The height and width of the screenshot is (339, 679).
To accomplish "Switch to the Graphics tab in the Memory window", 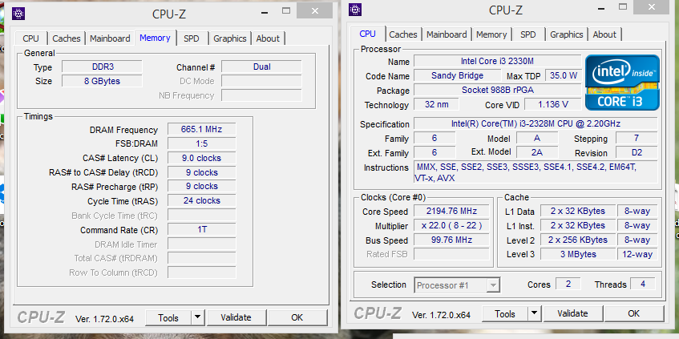I will click(x=230, y=38).
